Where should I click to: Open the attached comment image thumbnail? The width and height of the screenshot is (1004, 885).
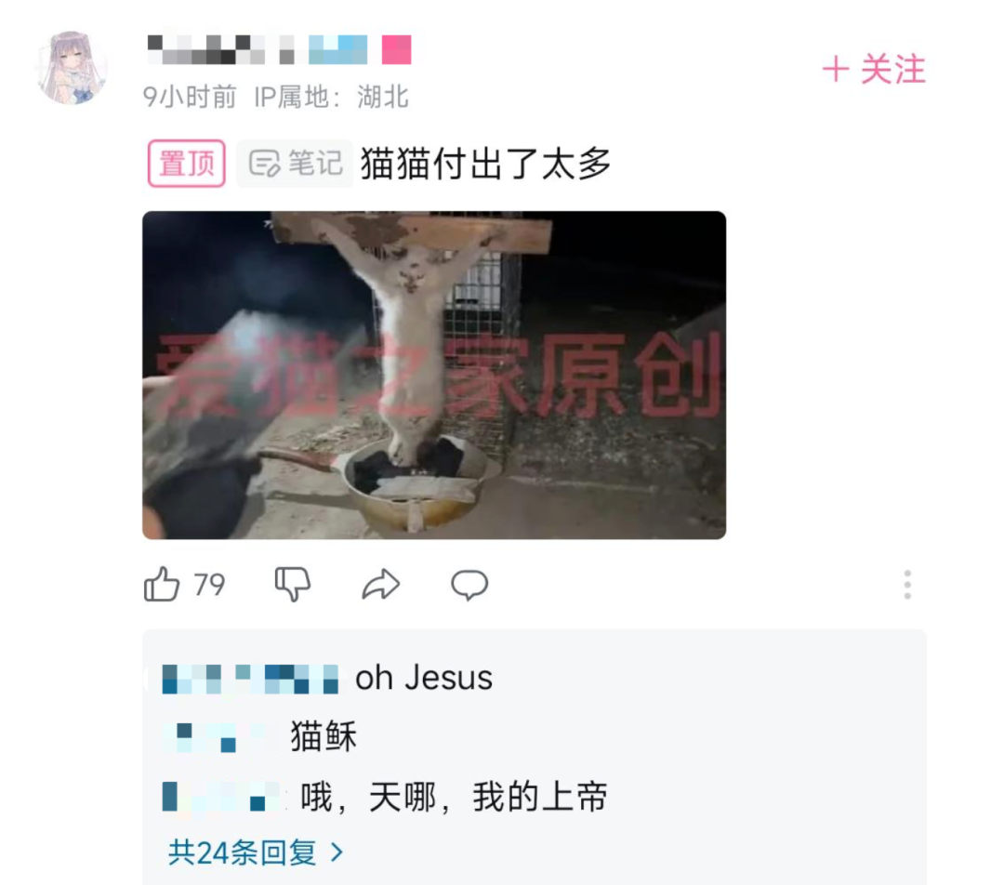pos(434,376)
